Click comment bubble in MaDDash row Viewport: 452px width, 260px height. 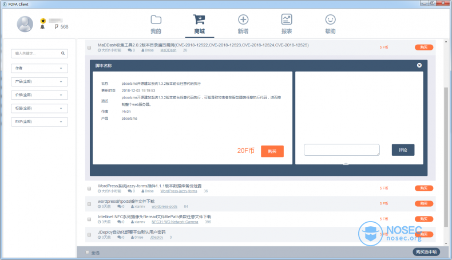pyautogui.click(x=131, y=50)
